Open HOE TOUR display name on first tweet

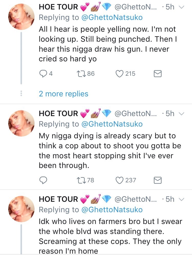click(58, 7)
